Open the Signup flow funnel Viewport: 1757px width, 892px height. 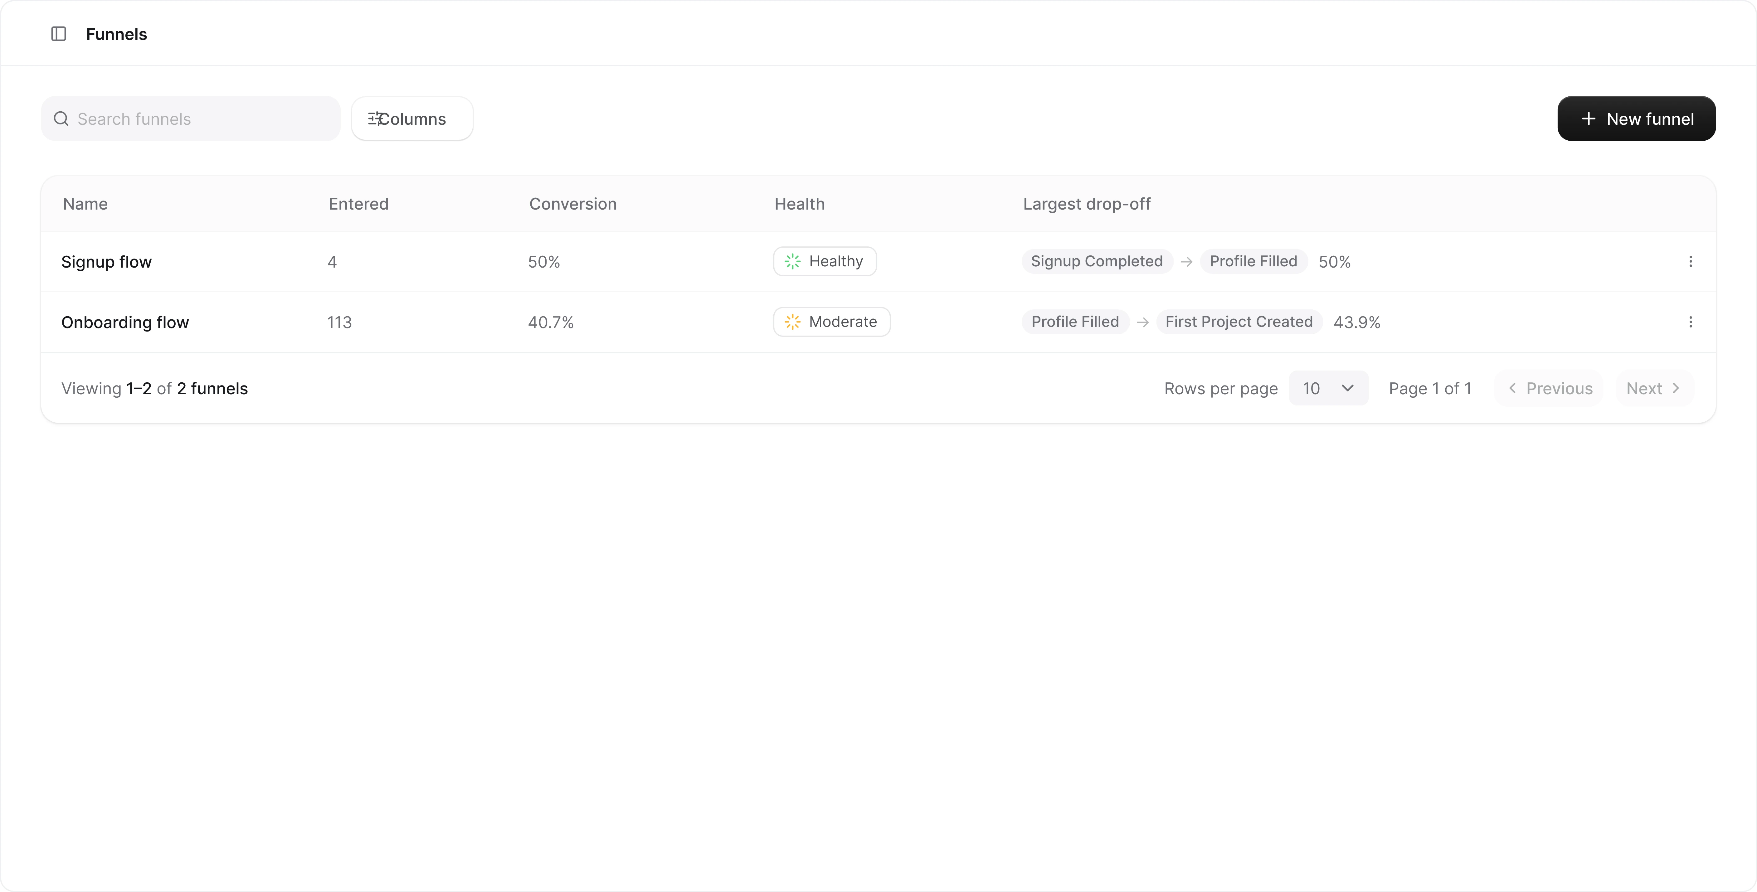pyautogui.click(x=106, y=262)
